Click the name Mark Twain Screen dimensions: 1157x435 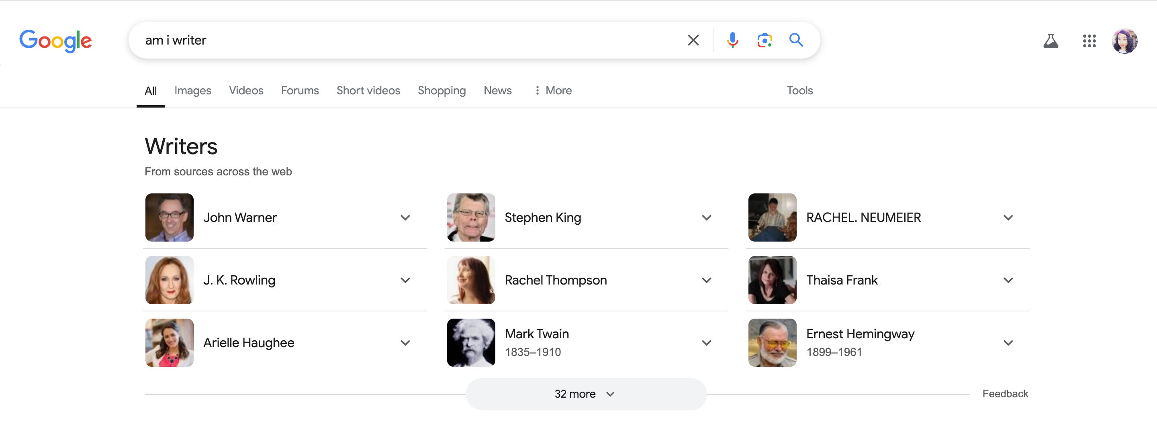pyautogui.click(x=537, y=334)
